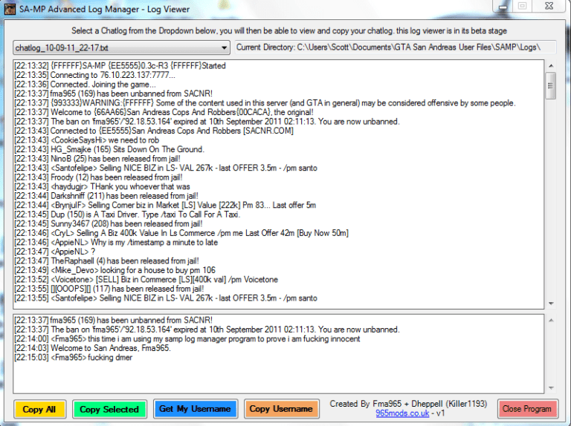Screen dimensions: 571x426
Task: Open the 965mods.co.uk link
Action: [402, 413]
